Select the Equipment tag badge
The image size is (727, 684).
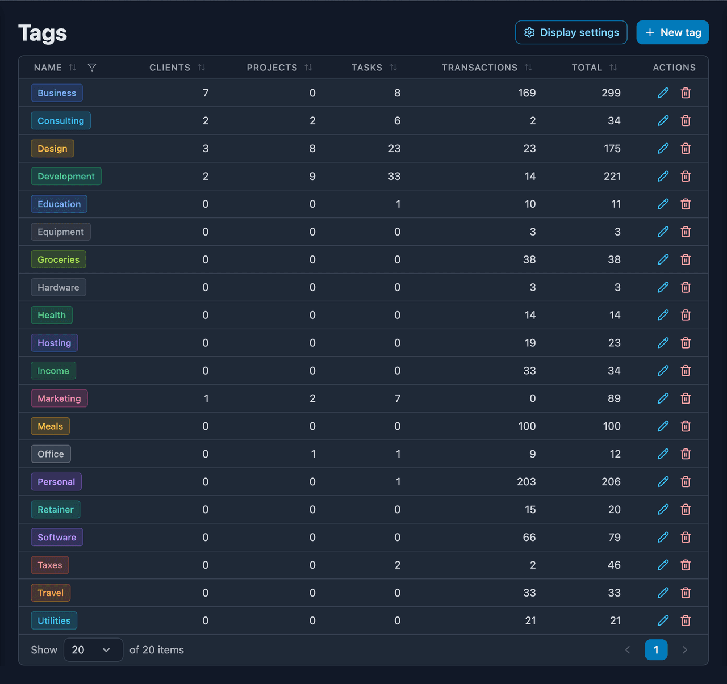[61, 232]
